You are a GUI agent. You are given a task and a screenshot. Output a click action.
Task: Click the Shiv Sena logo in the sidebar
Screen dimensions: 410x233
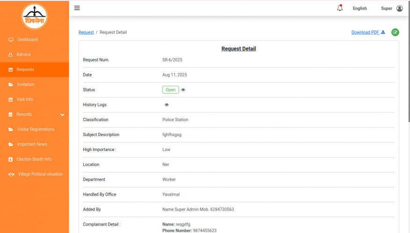point(35,16)
